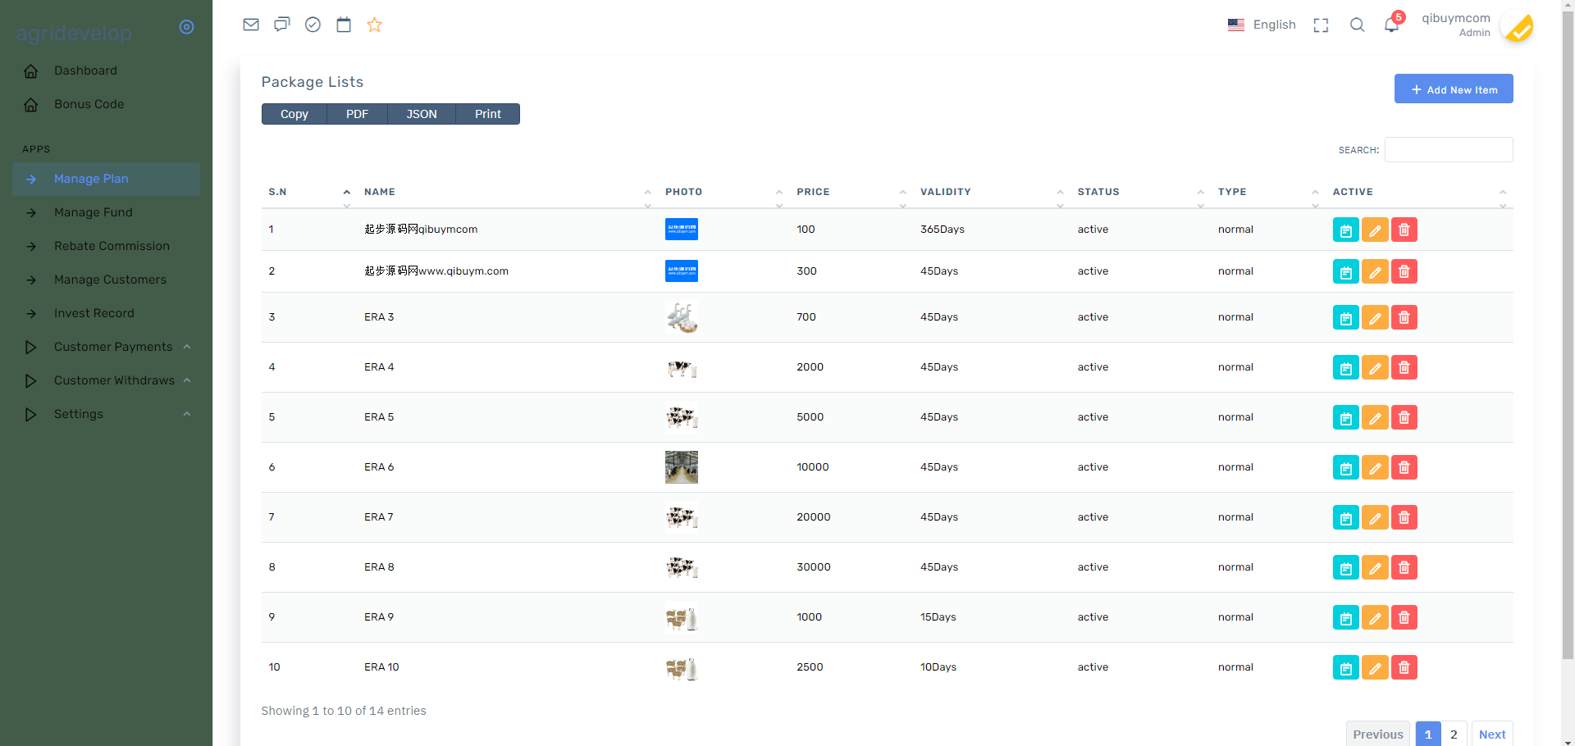1575x746 pixels.
Task: Click the Previous pagination button
Action: pyautogui.click(x=1378, y=735)
